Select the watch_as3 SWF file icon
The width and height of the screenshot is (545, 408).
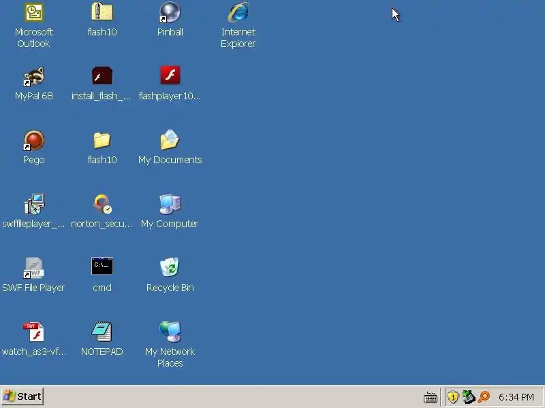33,332
